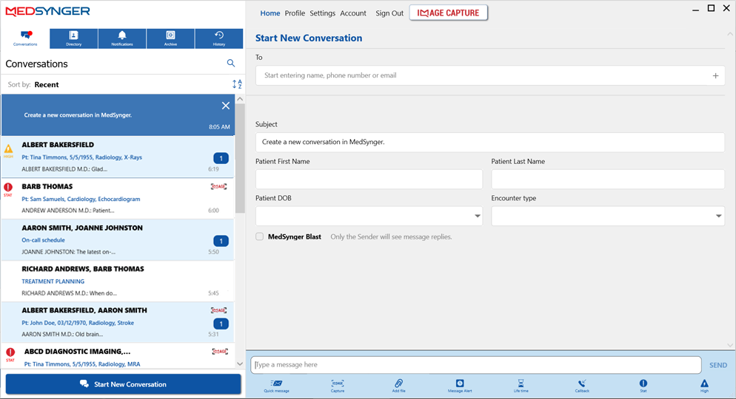
Task: Open Barb Thomas Echocardiogram conversation
Action: (118, 199)
